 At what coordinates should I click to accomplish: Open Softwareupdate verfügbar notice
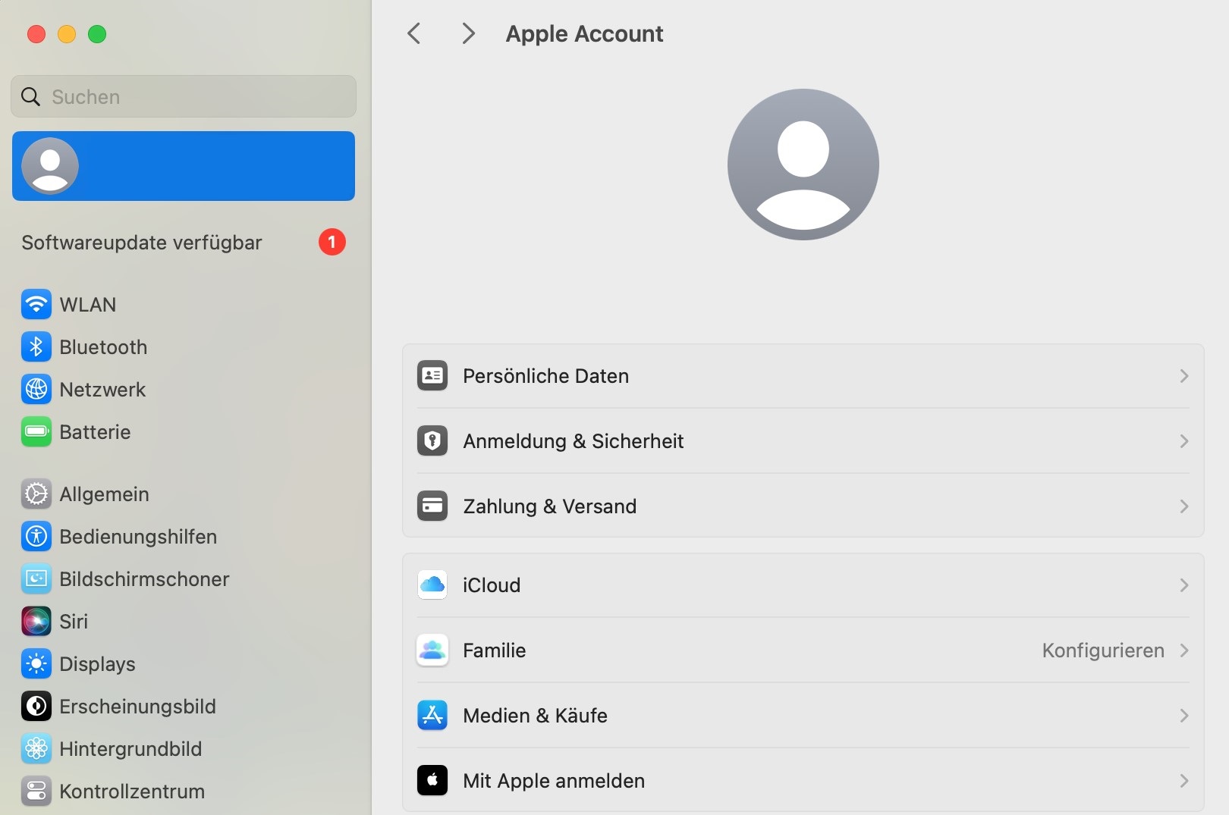tap(184, 243)
